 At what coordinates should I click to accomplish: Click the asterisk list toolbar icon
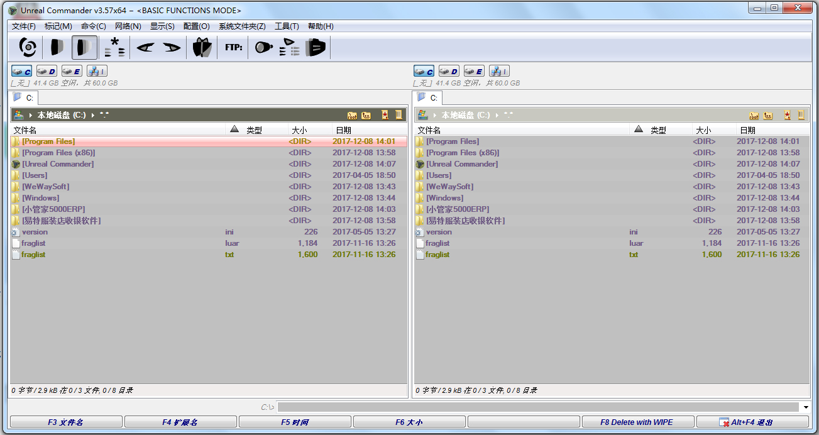pos(114,47)
